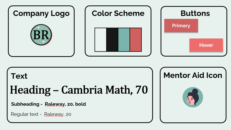Click the Heading Cambria Math, 70 text
Screen dimensions: 231x130
point(79,90)
